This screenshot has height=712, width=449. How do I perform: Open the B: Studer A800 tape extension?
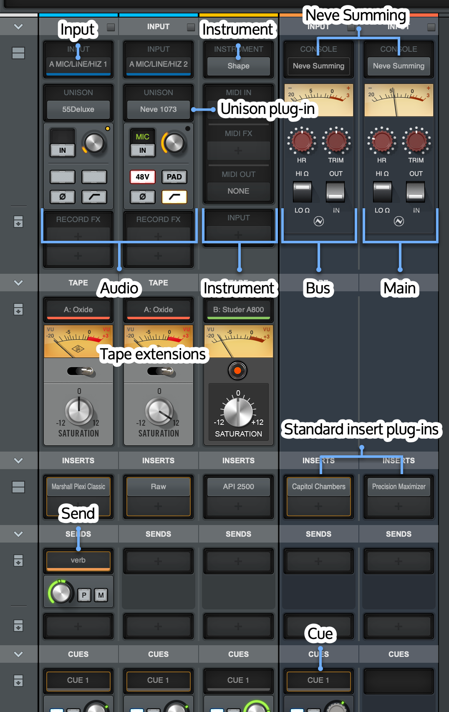(239, 310)
